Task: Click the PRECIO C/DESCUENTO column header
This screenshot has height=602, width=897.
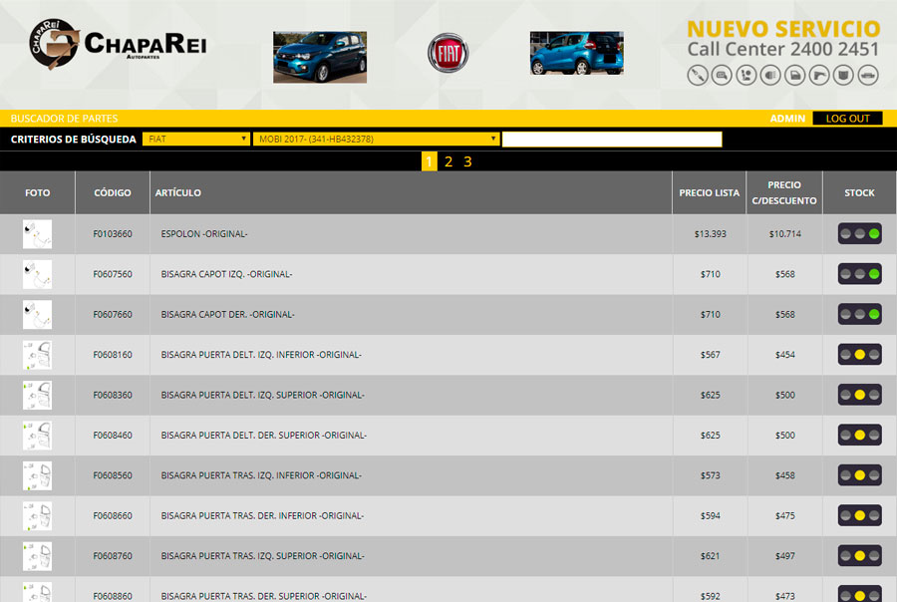Action: click(x=784, y=192)
